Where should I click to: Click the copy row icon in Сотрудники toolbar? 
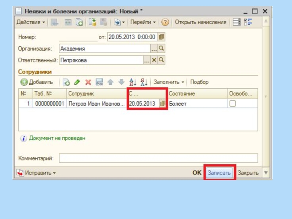(66, 82)
